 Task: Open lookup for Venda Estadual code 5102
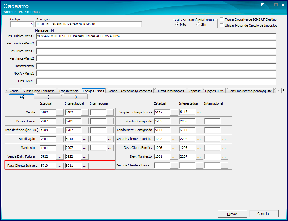tap(60, 112)
